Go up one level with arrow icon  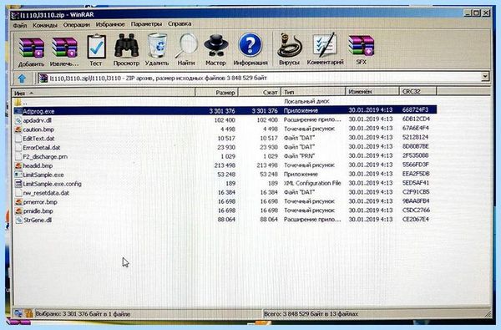(x=22, y=78)
